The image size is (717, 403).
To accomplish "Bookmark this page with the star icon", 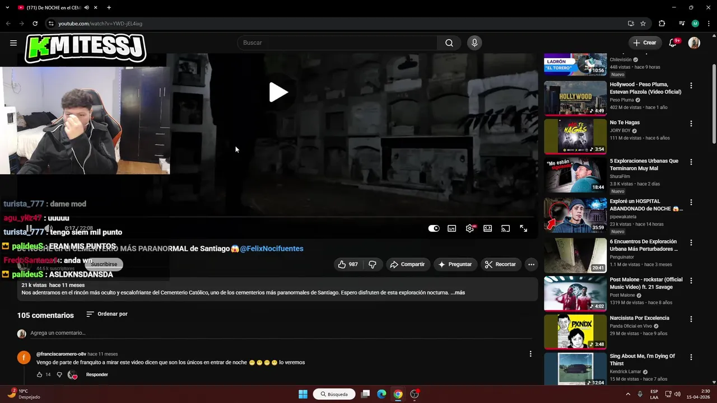I will 643,24.
